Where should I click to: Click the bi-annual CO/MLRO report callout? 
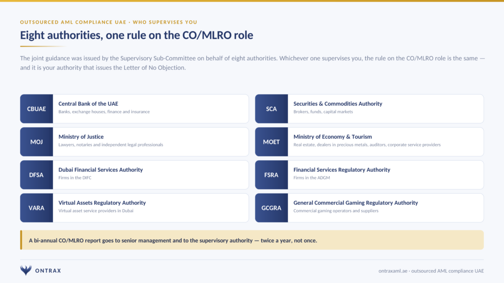[x=252, y=240]
